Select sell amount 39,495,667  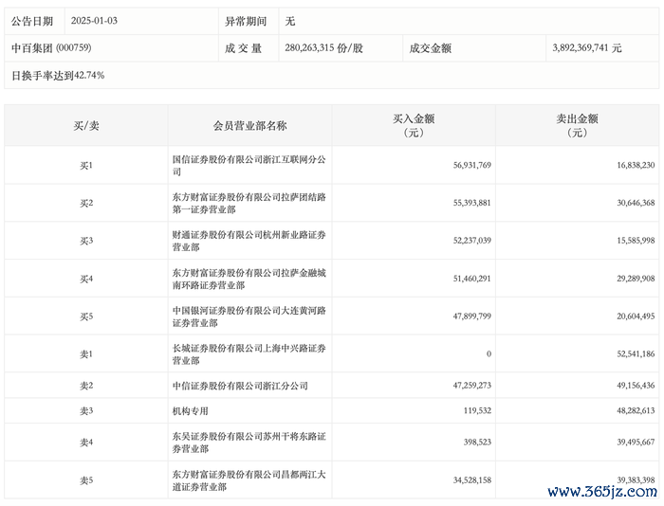point(636,442)
